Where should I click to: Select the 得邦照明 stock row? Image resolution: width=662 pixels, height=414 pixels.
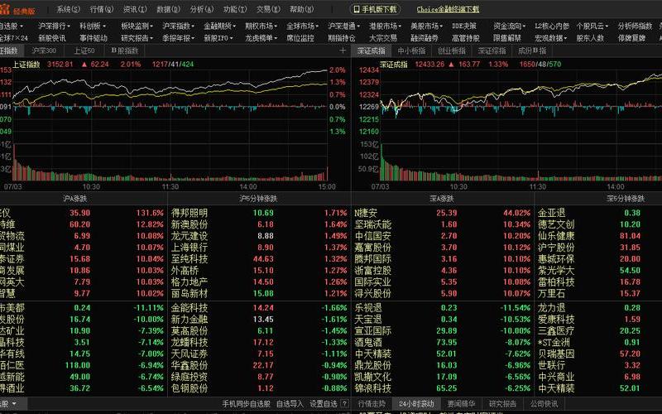259,213
